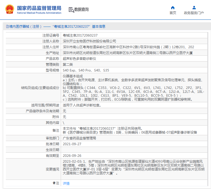Click the 管理类别 label
Screen dimensions: 211x189
[x=52, y=65]
